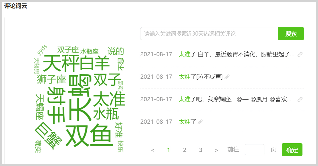The height and width of the screenshot is (166, 318).
Task: Click 天秤 in the word cloud
Action: 61,63
